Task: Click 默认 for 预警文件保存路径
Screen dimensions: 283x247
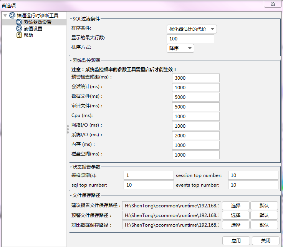Action: (264, 215)
